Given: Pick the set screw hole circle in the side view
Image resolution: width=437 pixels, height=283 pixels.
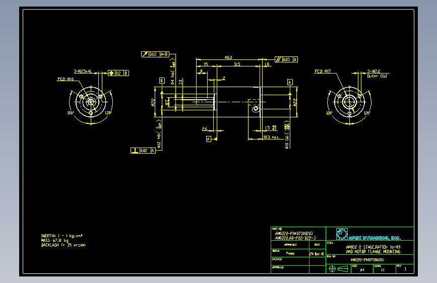Looking at the screenshot, I should point(256,109).
